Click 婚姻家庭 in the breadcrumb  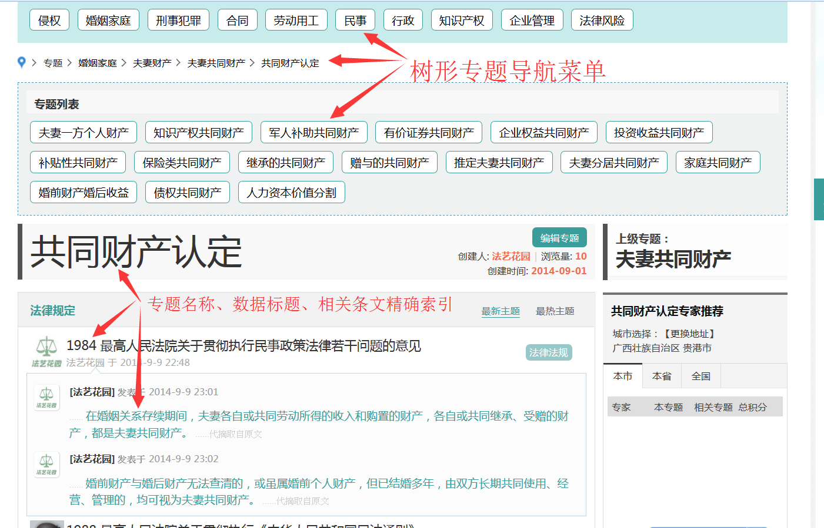pyautogui.click(x=98, y=63)
